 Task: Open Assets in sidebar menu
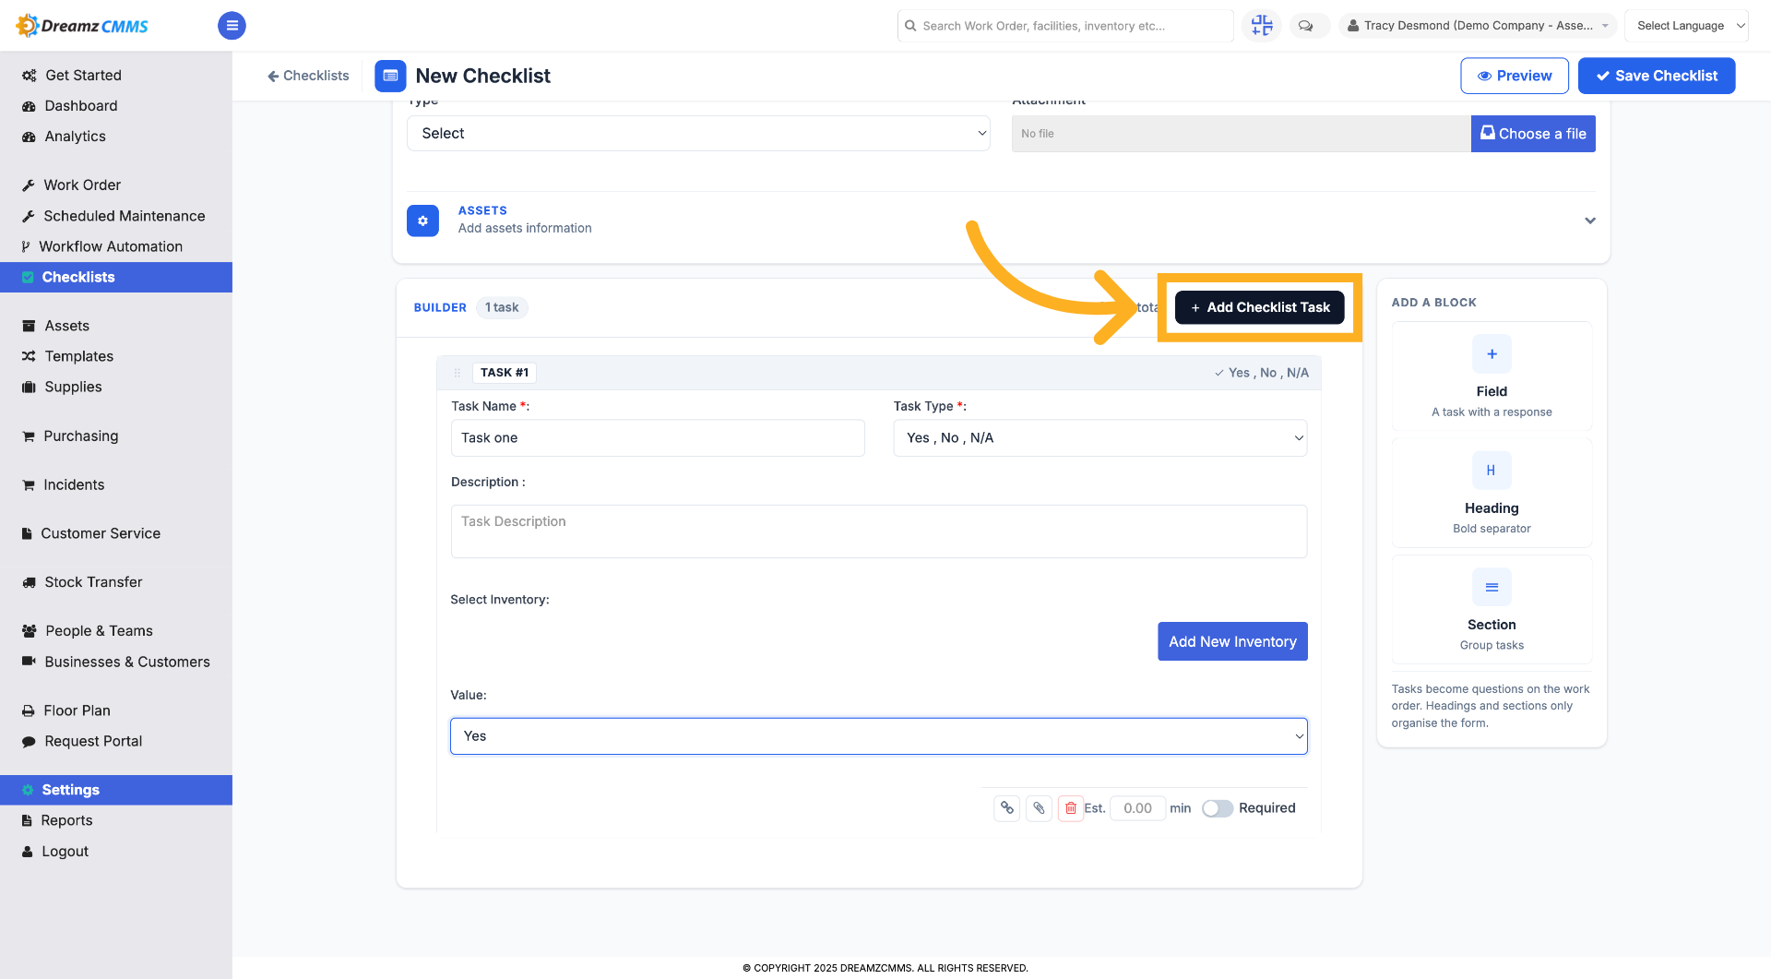(66, 326)
